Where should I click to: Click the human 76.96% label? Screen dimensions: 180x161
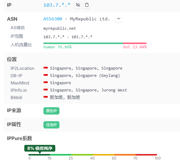(57, 47)
